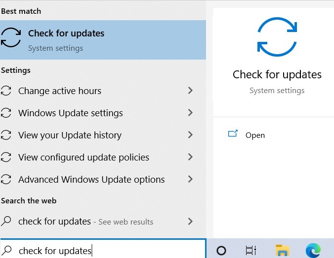Expand the Advanced Windows Update options chevron
The image size is (334, 258).
(190, 179)
